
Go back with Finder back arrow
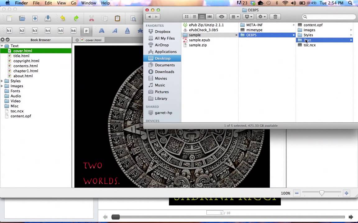(149, 17)
